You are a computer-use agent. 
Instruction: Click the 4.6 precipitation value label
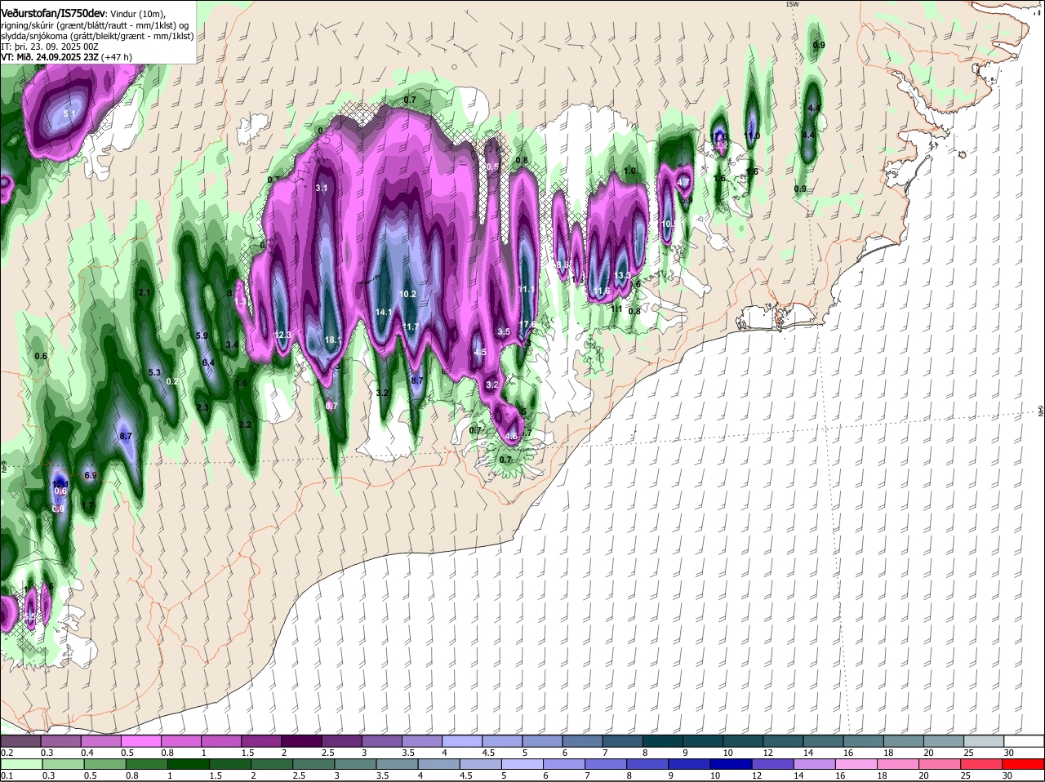click(x=512, y=436)
